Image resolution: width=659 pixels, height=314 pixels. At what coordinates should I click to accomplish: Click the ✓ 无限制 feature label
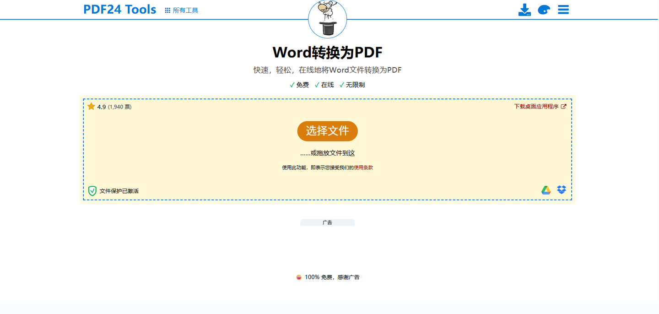352,85
